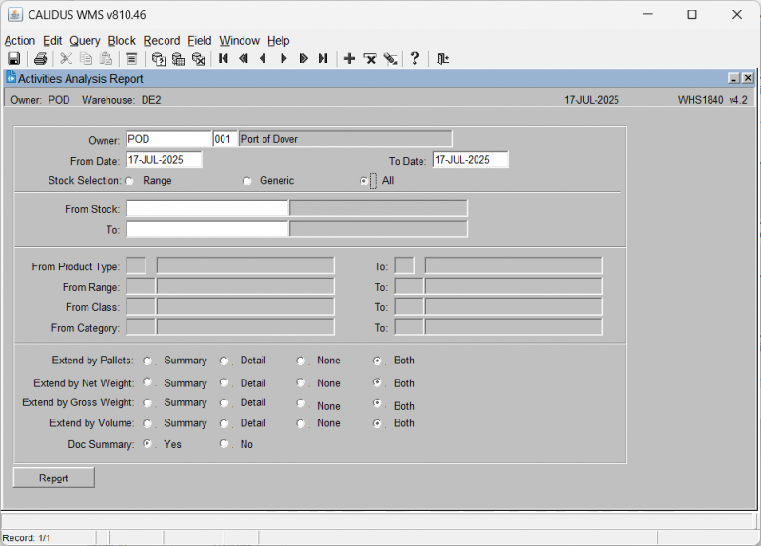Screen dimensions: 761x546
Task: Set Doc Summary to No
Action: click(x=224, y=443)
